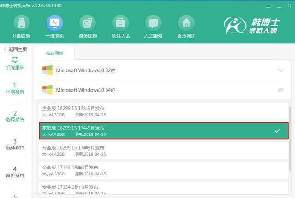Select 专业版 16299.15 17年9月发布
Screen dimensions: 295x198
163,151
